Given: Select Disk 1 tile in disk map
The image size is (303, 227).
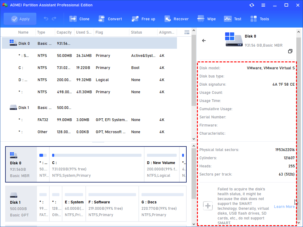Looking at the screenshot, I should (x=21, y=204).
